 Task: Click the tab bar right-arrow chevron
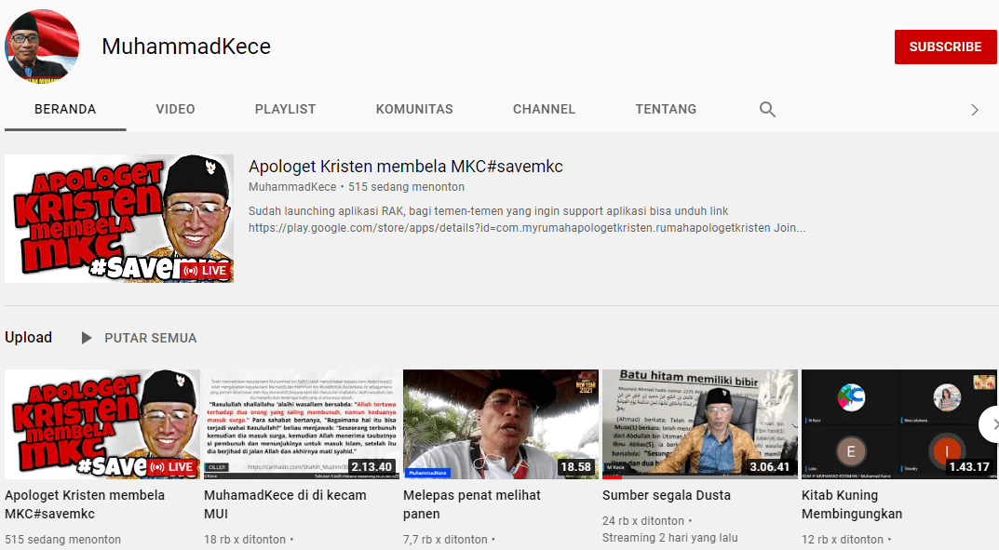(974, 110)
